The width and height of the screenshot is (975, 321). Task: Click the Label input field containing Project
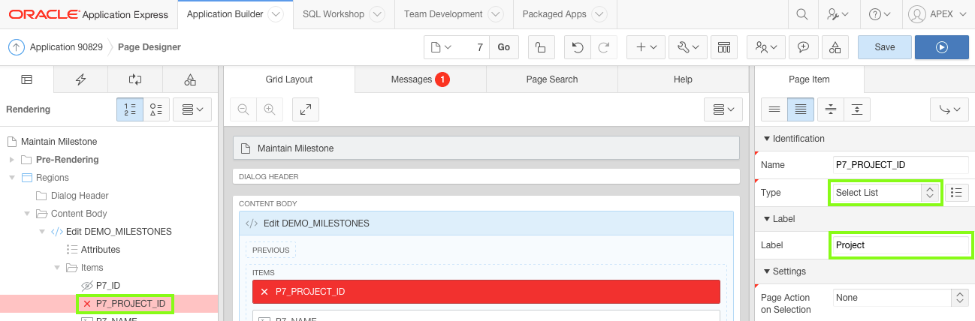click(x=901, y=245)
